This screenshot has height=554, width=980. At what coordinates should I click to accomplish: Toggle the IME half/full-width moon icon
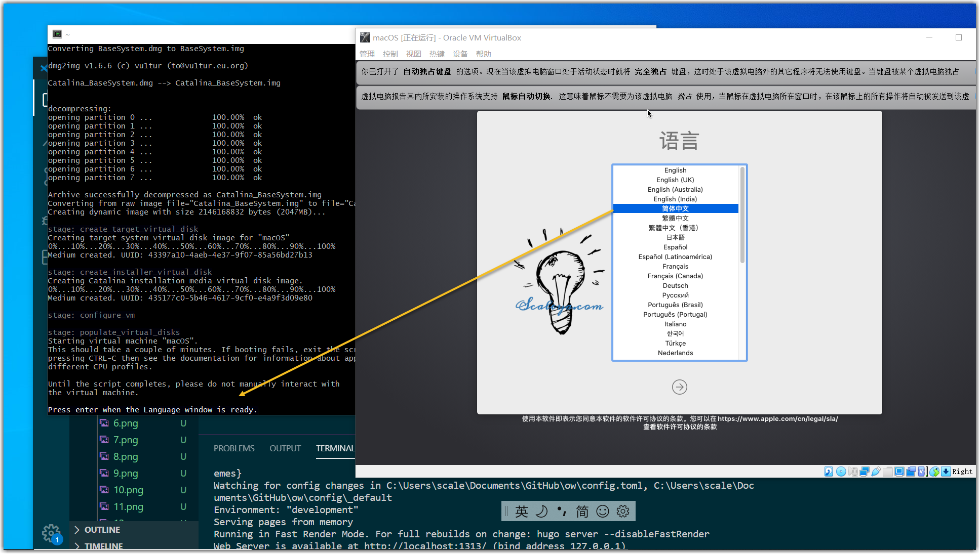(541, 512)
